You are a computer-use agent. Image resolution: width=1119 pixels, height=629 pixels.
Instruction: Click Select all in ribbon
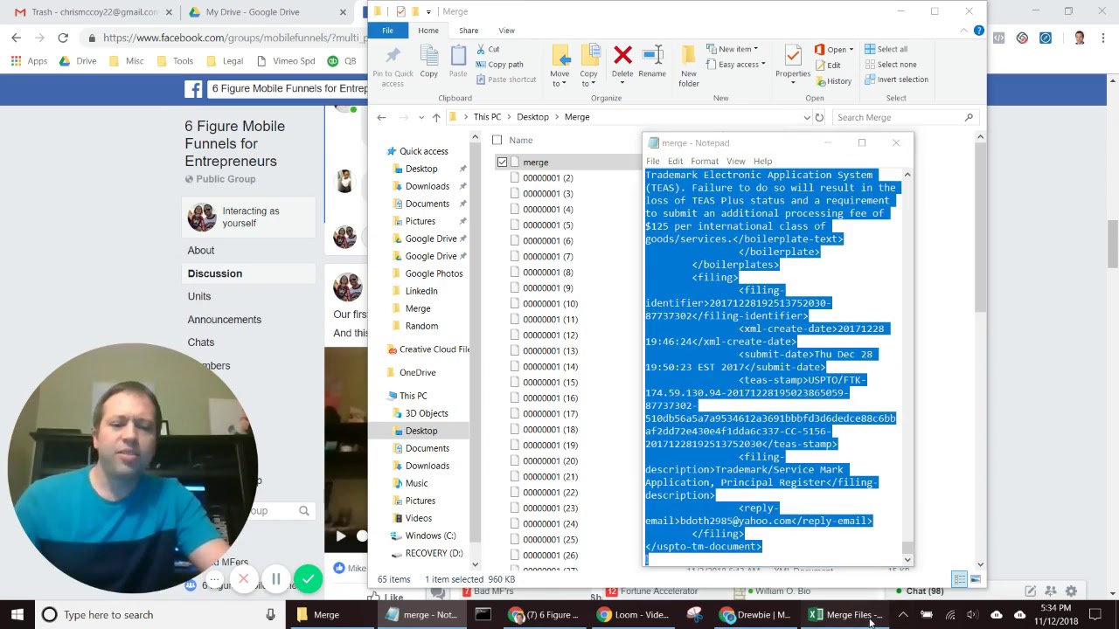click(x=886, y=49)
